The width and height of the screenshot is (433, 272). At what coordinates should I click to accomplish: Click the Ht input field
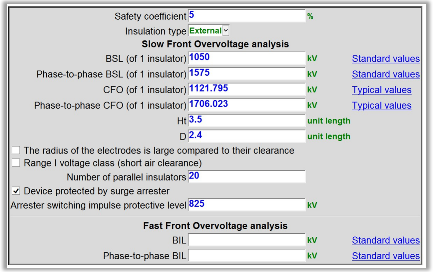click(246, 121)
